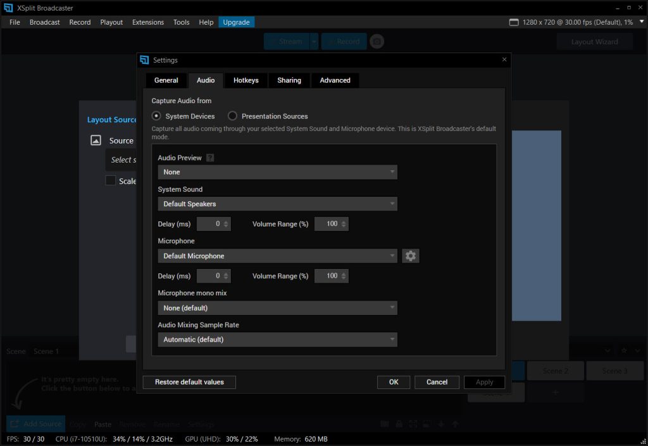This screenshot has height=446, width=648.
Task: Click the Upgrade menu button
Action: click(x=237, y=22)
